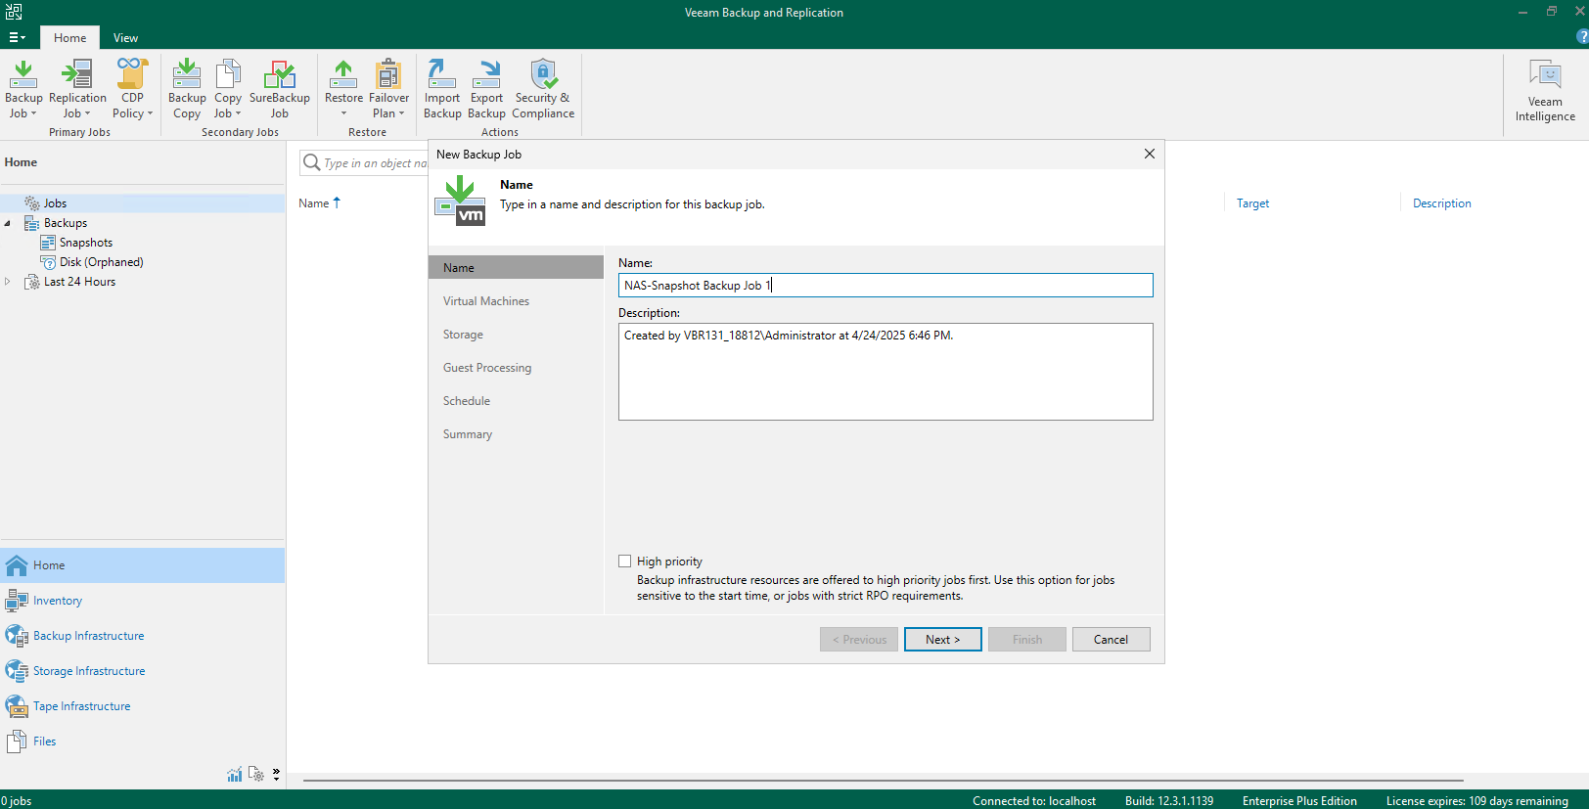
Task: Open the Storage Infrastructure pane
Action: [x=143, y=671]
